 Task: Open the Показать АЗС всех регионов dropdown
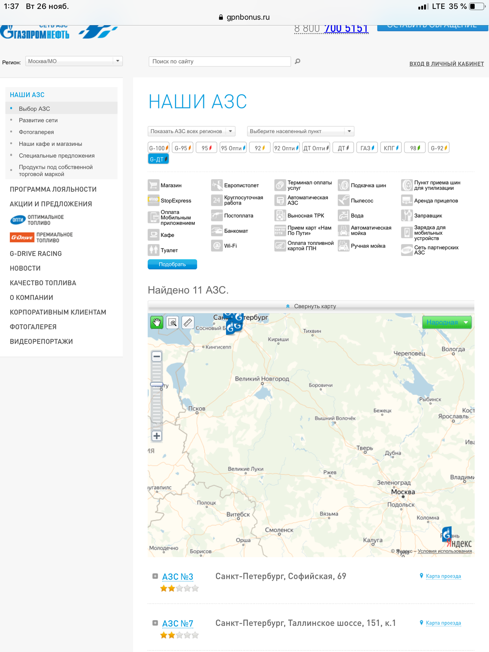coord(192,131)
